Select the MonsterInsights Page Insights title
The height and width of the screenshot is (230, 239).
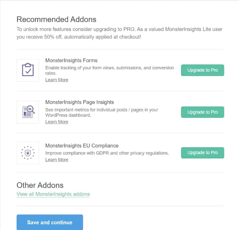tap(80, 102)
